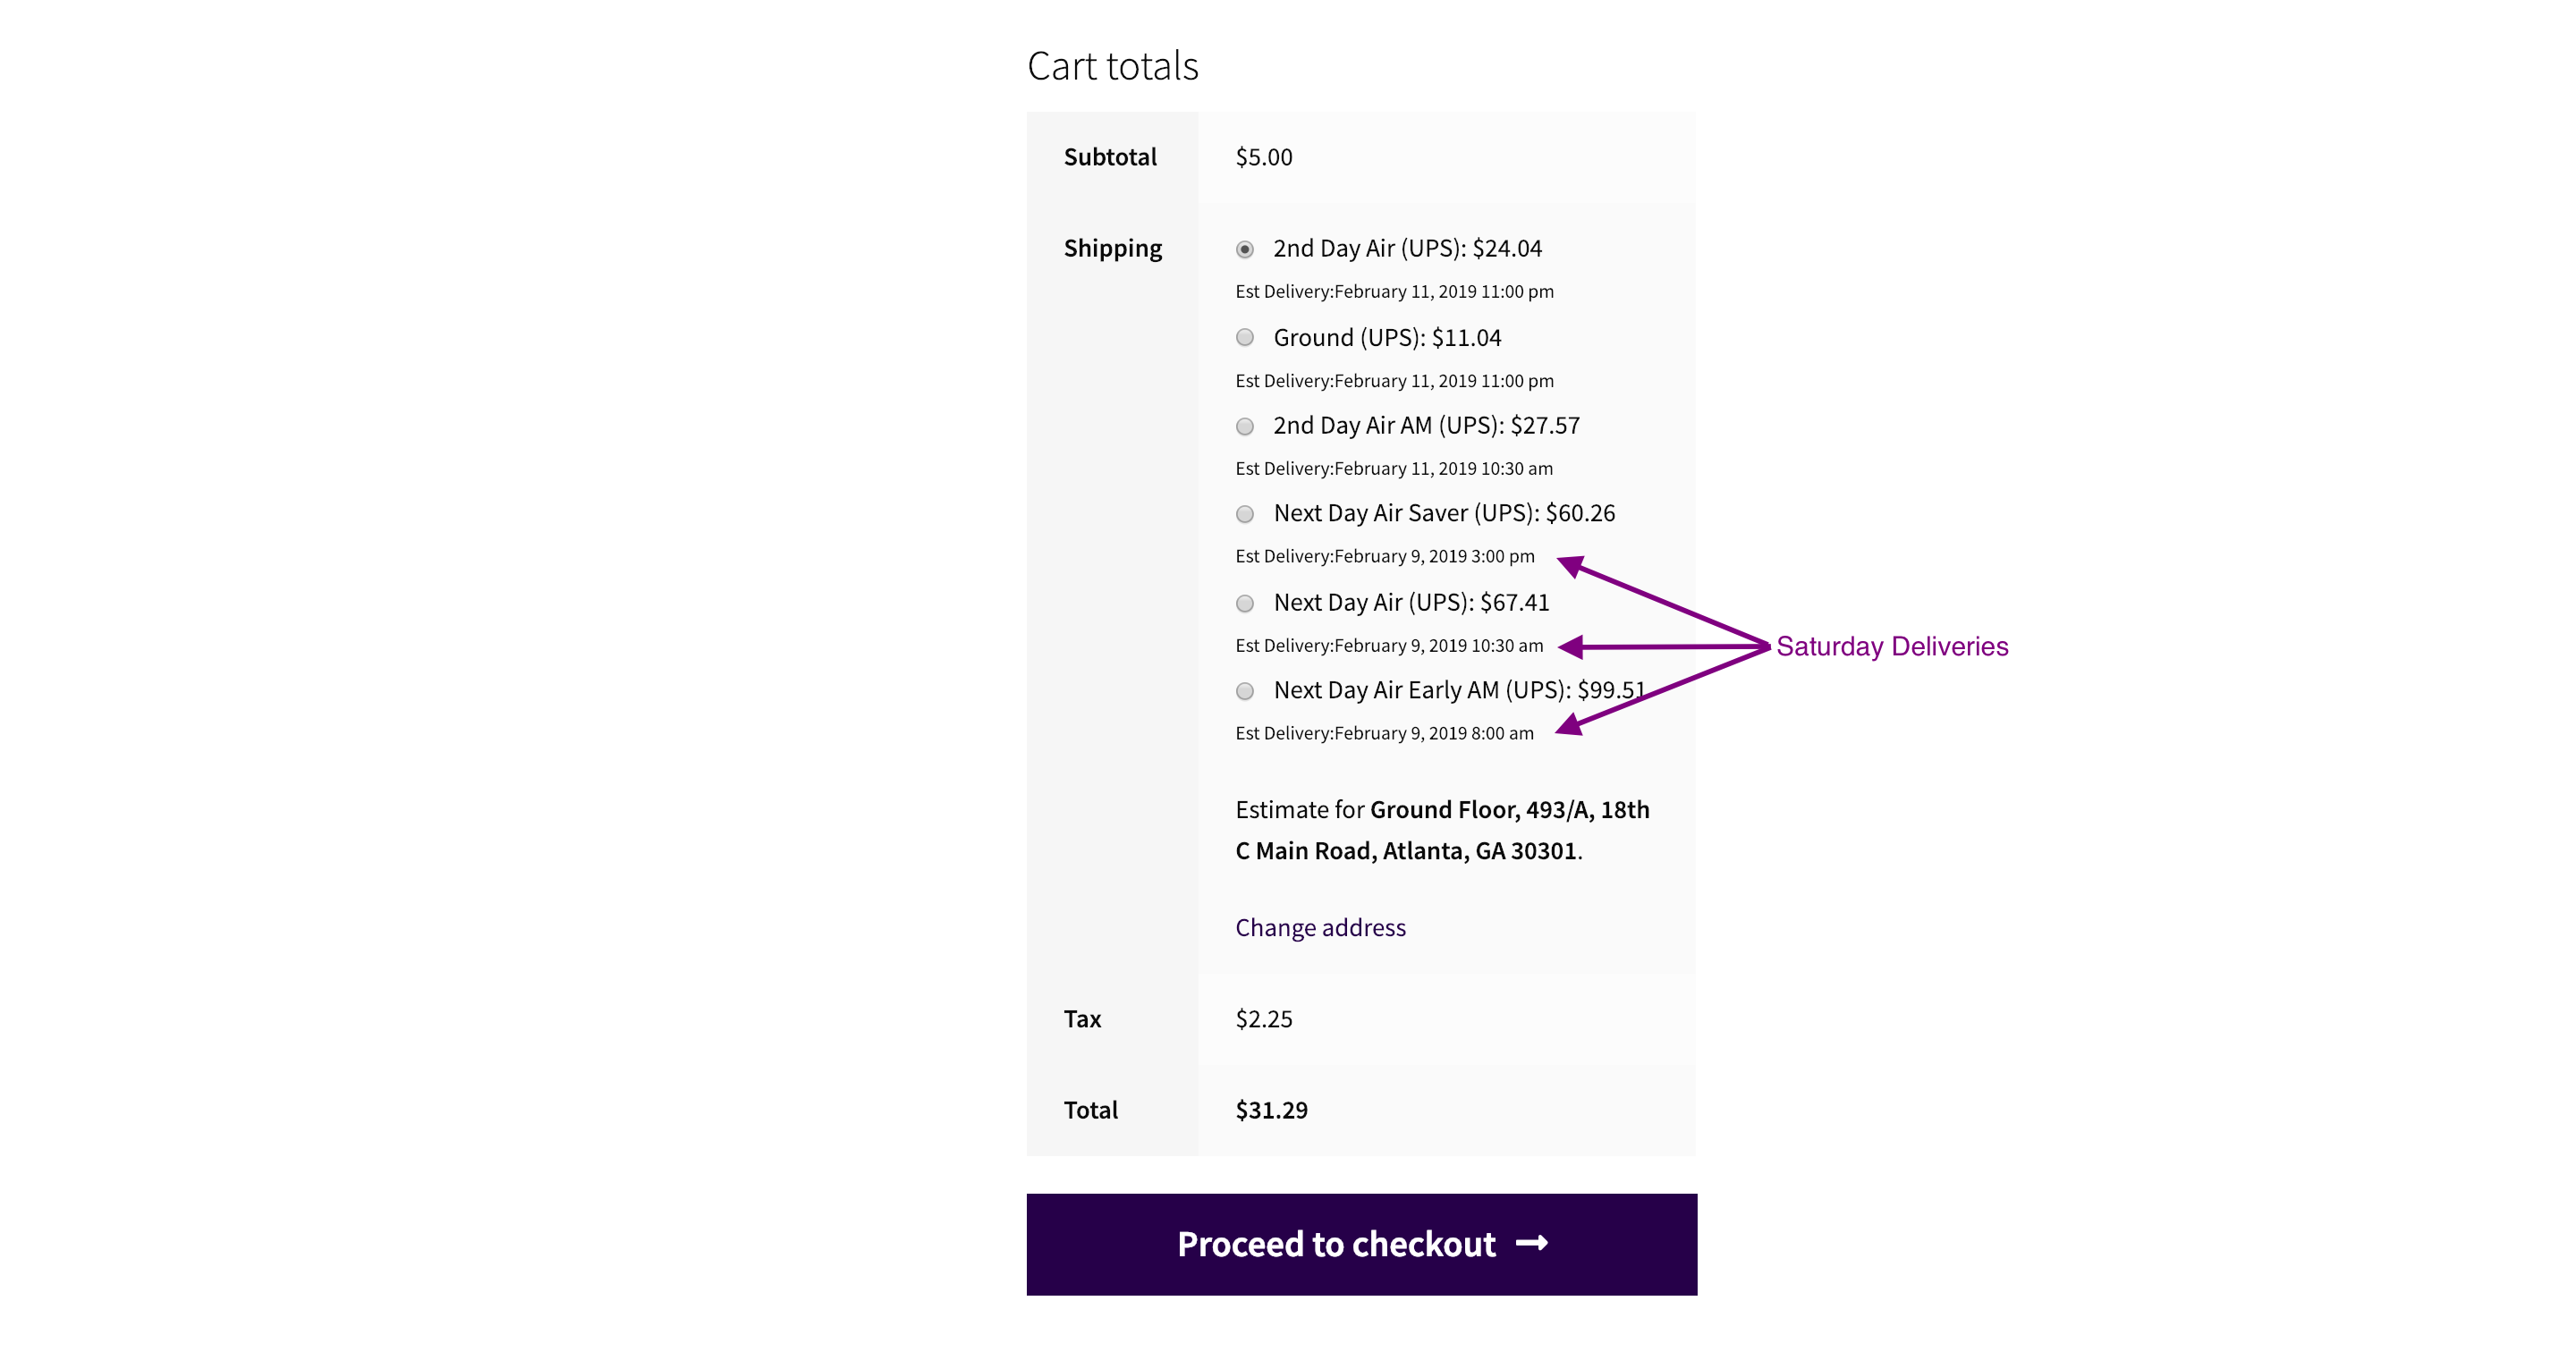Click the arrow icon on checkout button
Viewport: 2576px width, 1360px height.
pos(1532,1243)
